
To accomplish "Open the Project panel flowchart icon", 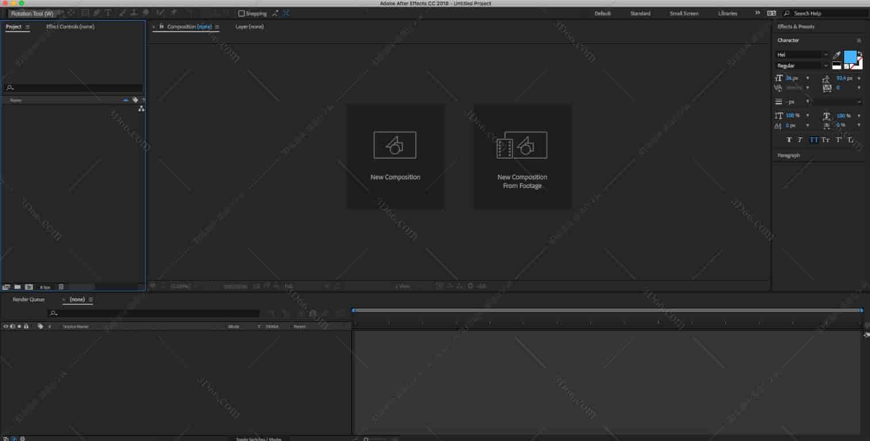I will (x=141, y=109).
